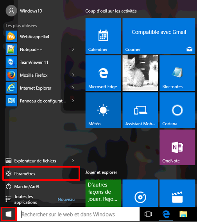Click the Paramètres gear icon
This screenshot has width=197, height=222.
tap(9, 173)
